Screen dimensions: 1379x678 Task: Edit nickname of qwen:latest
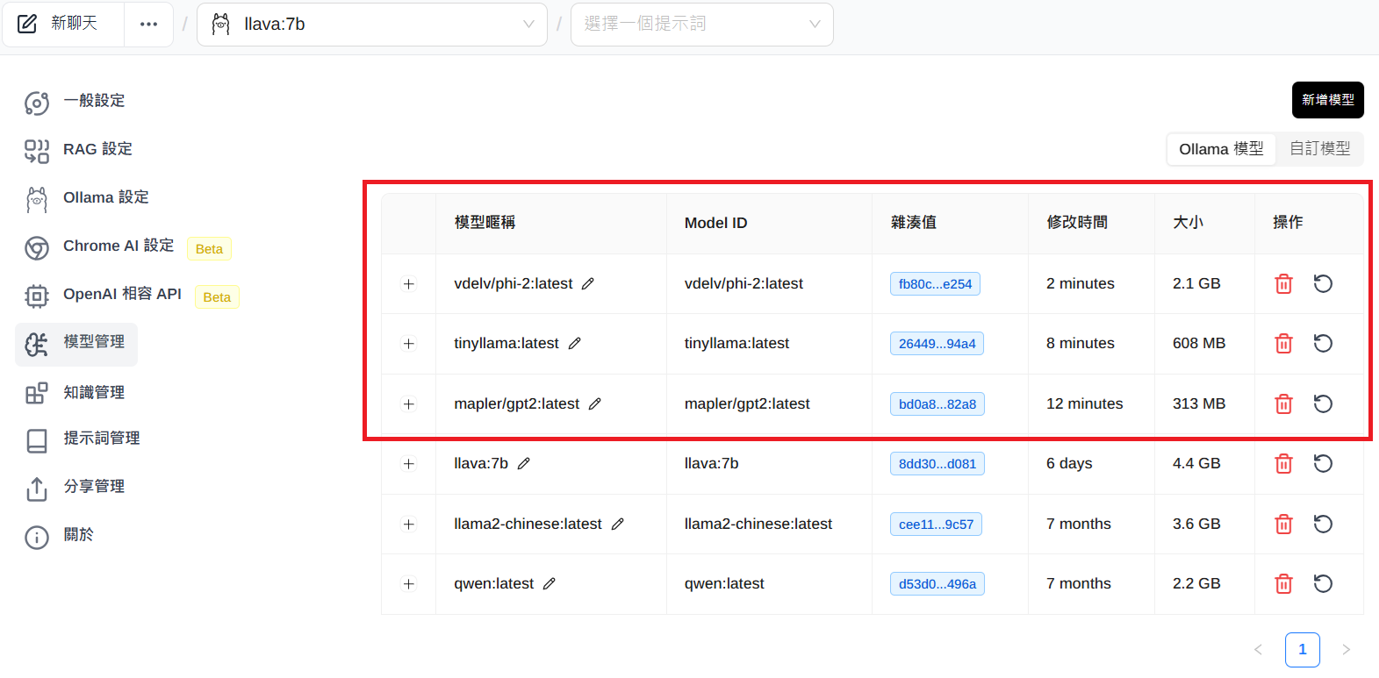click(x=549, y=583)
